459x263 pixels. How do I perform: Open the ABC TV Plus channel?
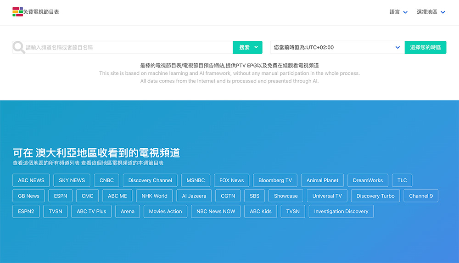(x=91, y=211)
